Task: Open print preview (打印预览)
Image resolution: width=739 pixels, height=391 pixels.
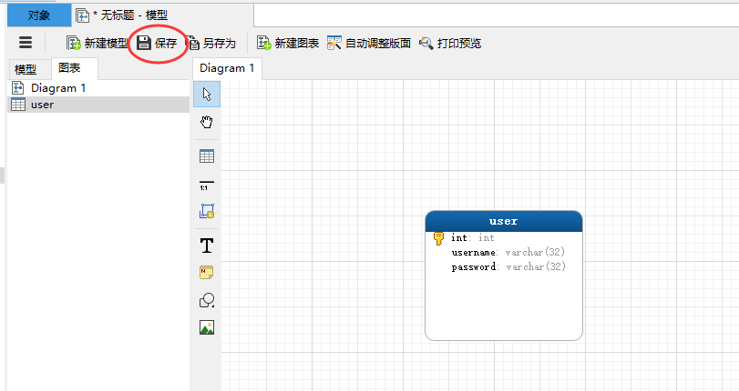Action: click(450, 44)
